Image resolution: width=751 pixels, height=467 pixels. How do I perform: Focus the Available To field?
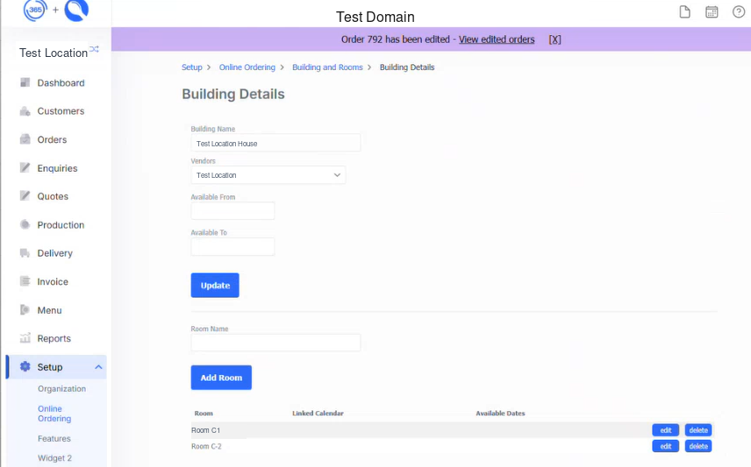[x=232, y=246]
